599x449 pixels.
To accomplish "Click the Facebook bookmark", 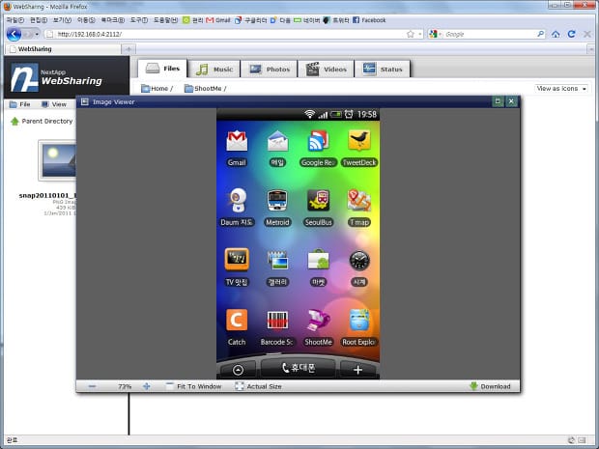I will tap(369, 20).
